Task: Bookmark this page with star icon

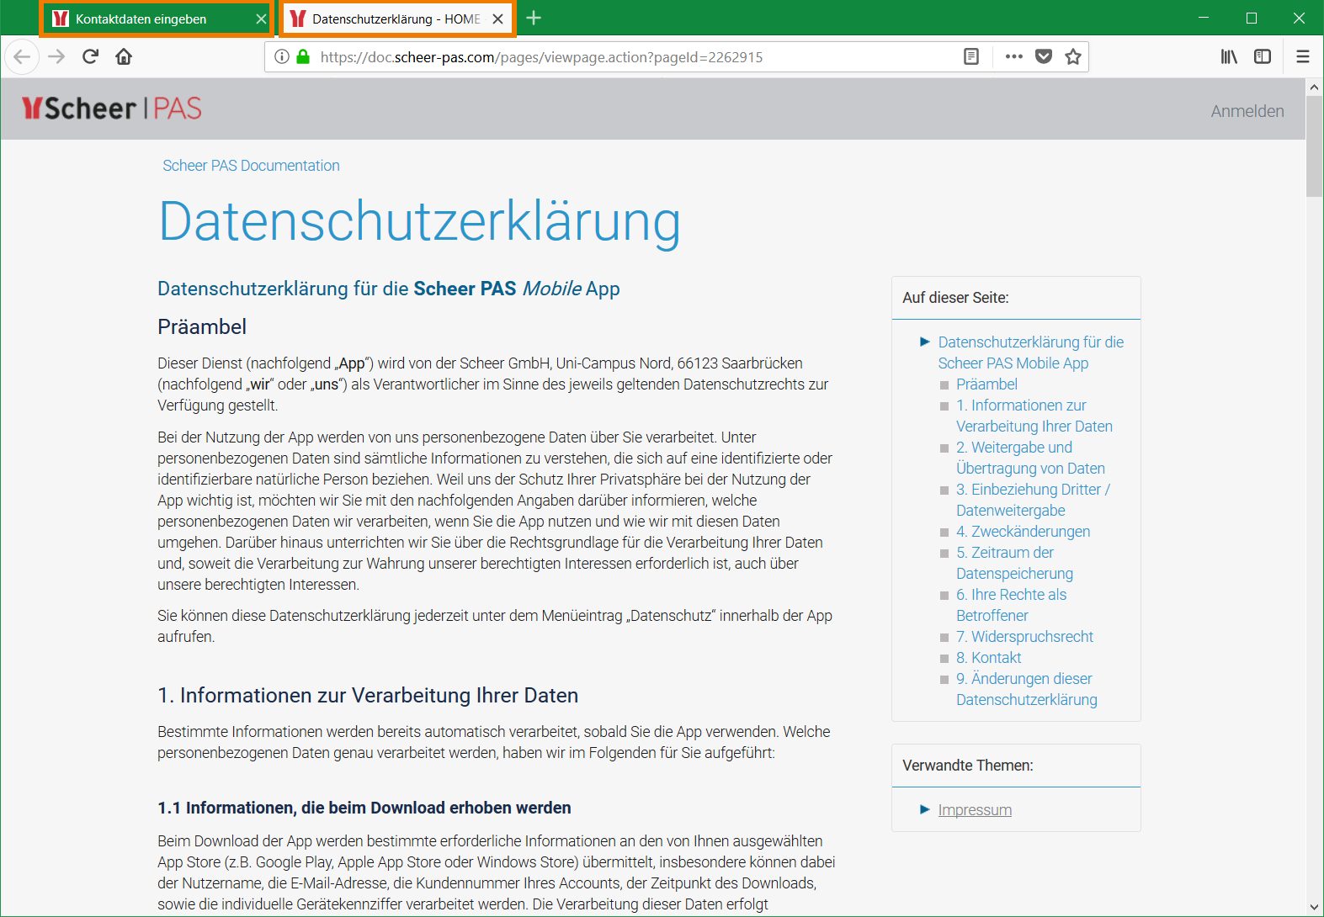Action: 1073,56
